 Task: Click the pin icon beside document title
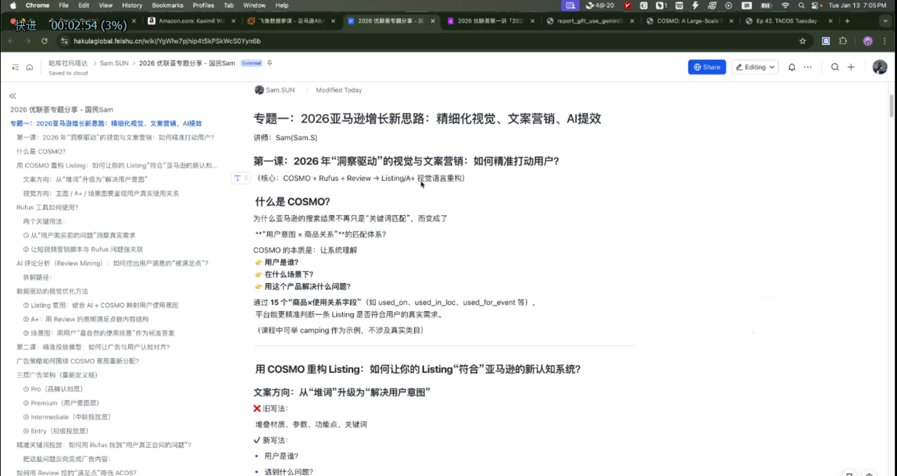(x=270, y=63)
